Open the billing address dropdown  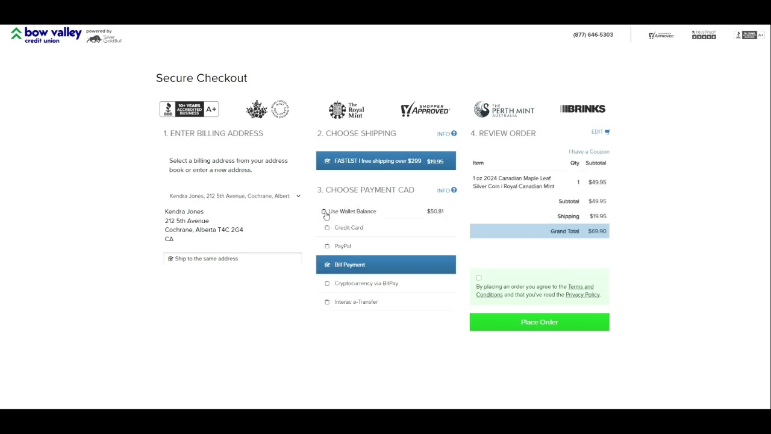coord(234,196)
